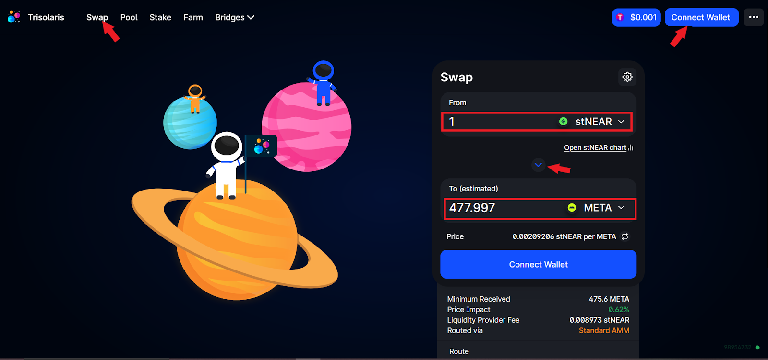Open the Swap page
Viewport: 768px width, 360px height.
point(97,17)
